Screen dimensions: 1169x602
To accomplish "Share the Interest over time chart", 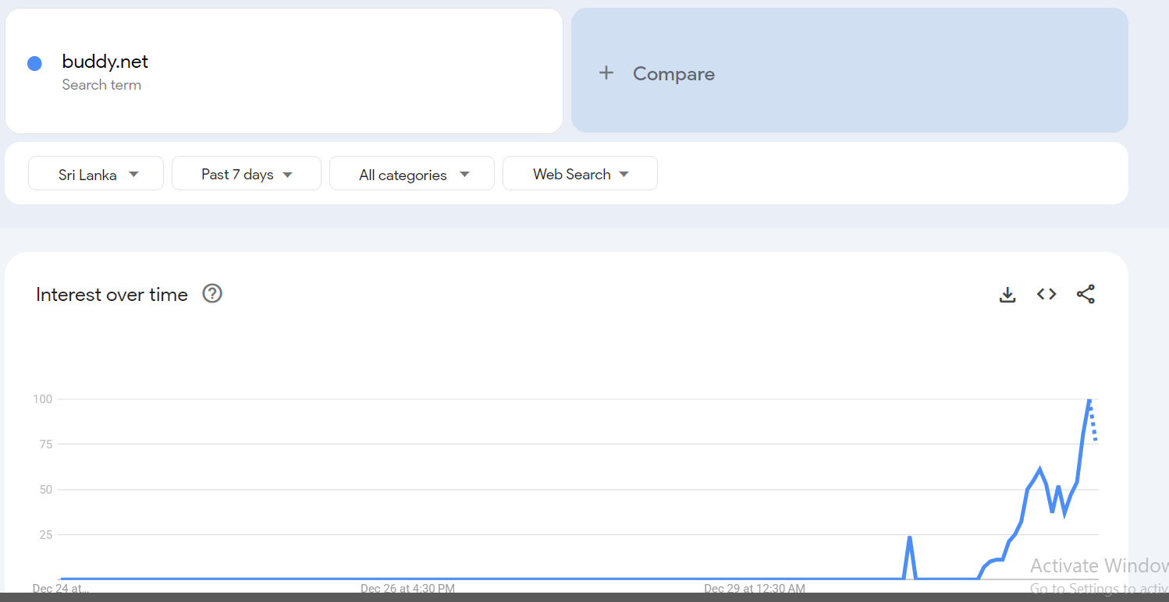I will pos(1085,294).
